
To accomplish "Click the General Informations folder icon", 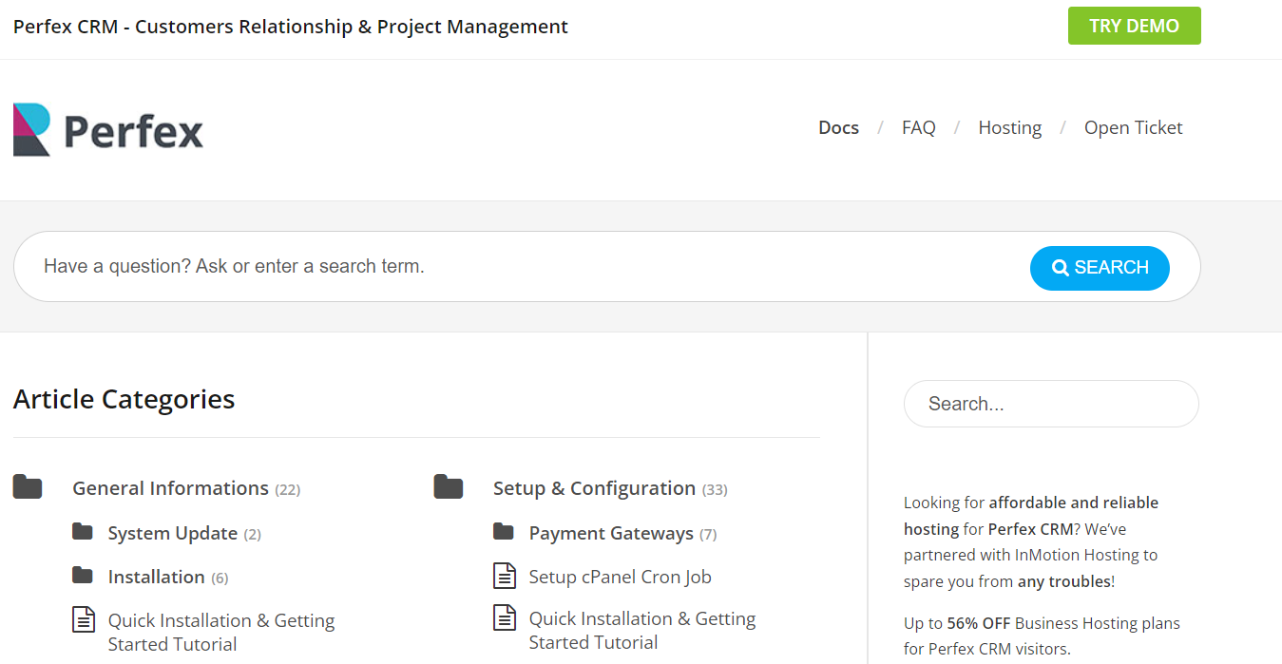I will pyautogui.click(x=28, y=488).
